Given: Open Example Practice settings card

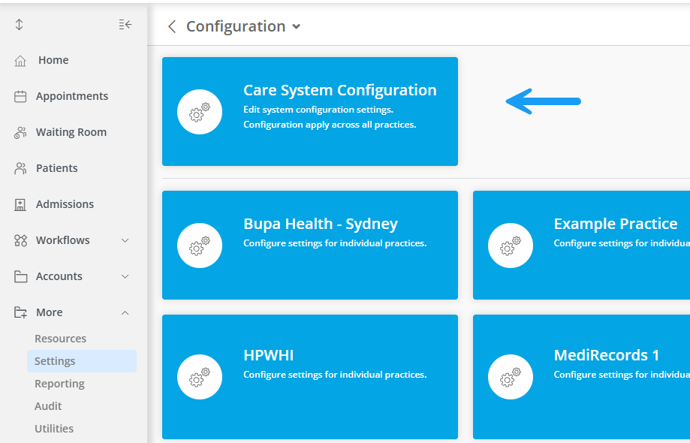Looking at the screenshot, I should [x=581, y=245].
